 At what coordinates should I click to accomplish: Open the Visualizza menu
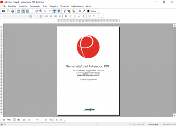point(23,6)
